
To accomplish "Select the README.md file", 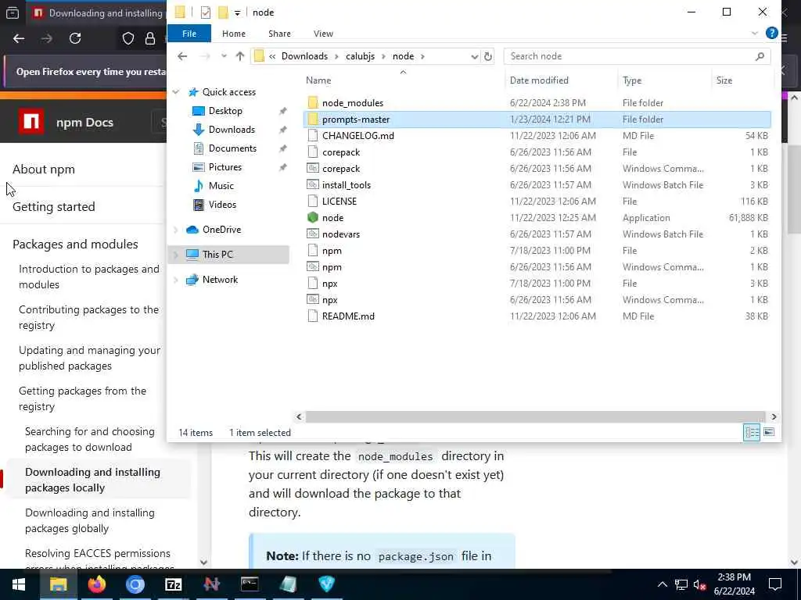I will 348,316.
